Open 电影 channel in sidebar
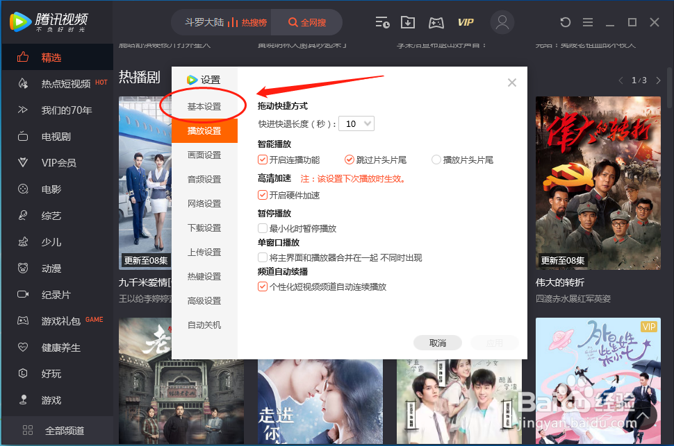674x446 pixels. pyautogui.click(x=58, y=189)
